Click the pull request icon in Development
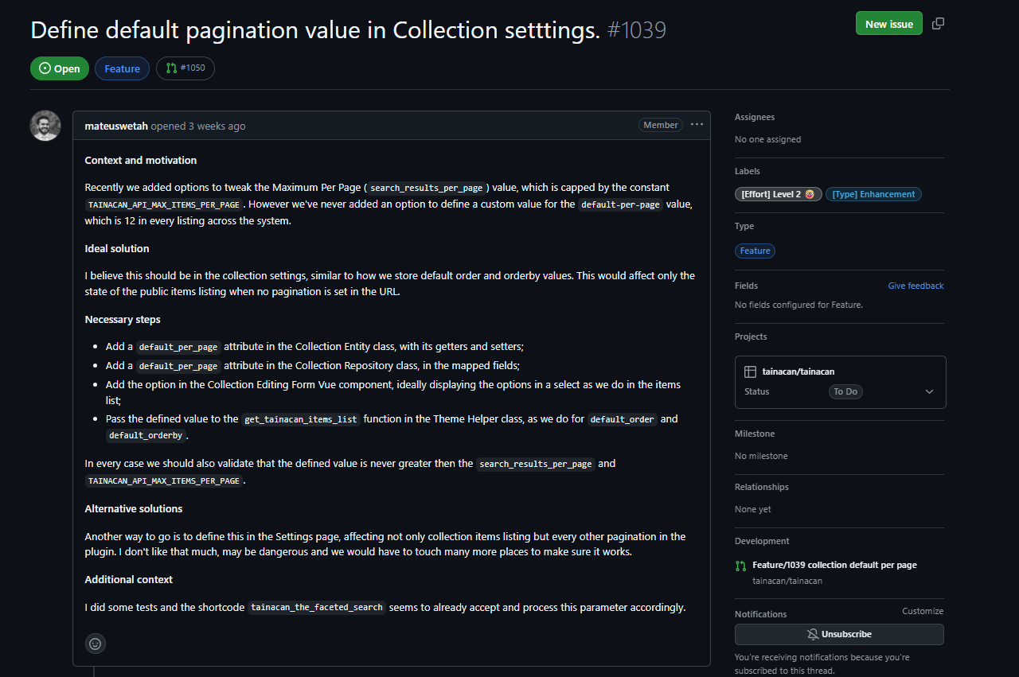 tap(740, 566)
